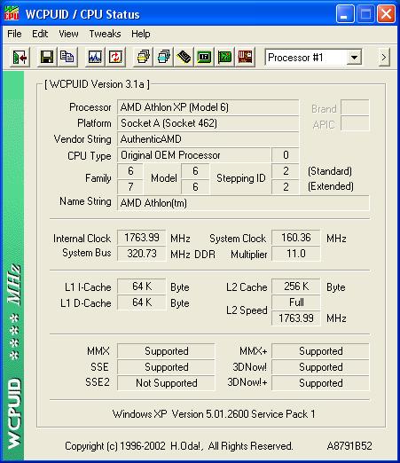Image resolution: width=400 pixels, height=463 pixels.
Task: Click the Platform field Socket A
Action: coord(208,123)
